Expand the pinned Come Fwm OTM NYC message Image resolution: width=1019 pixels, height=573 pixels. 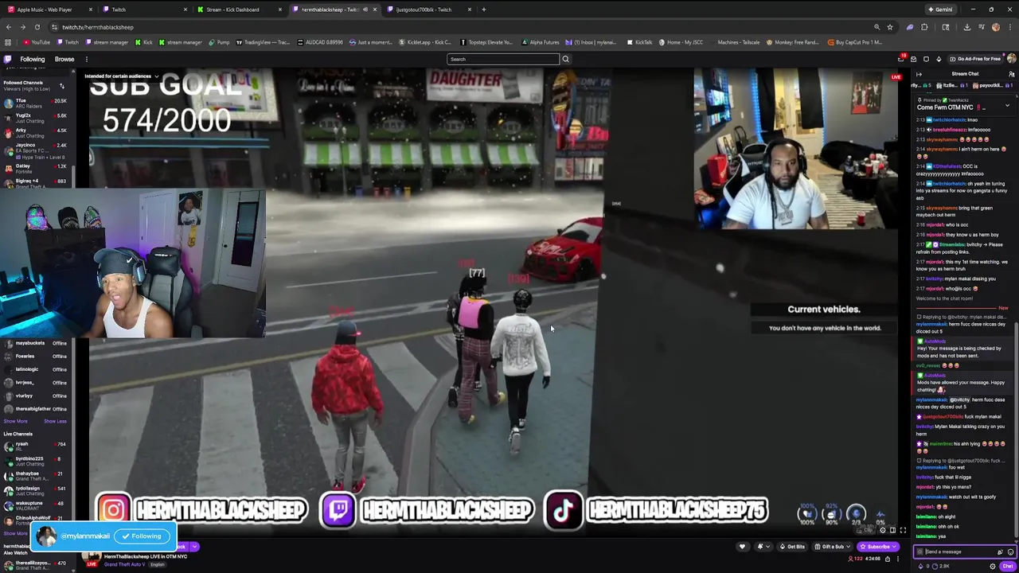point(1007,105)
